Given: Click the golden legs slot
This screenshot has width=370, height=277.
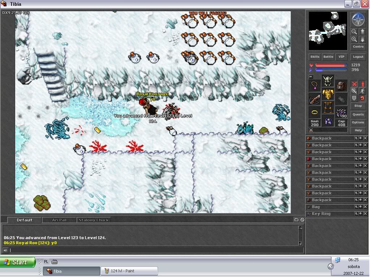Looking at the screenshot, I should click(328, 108).
